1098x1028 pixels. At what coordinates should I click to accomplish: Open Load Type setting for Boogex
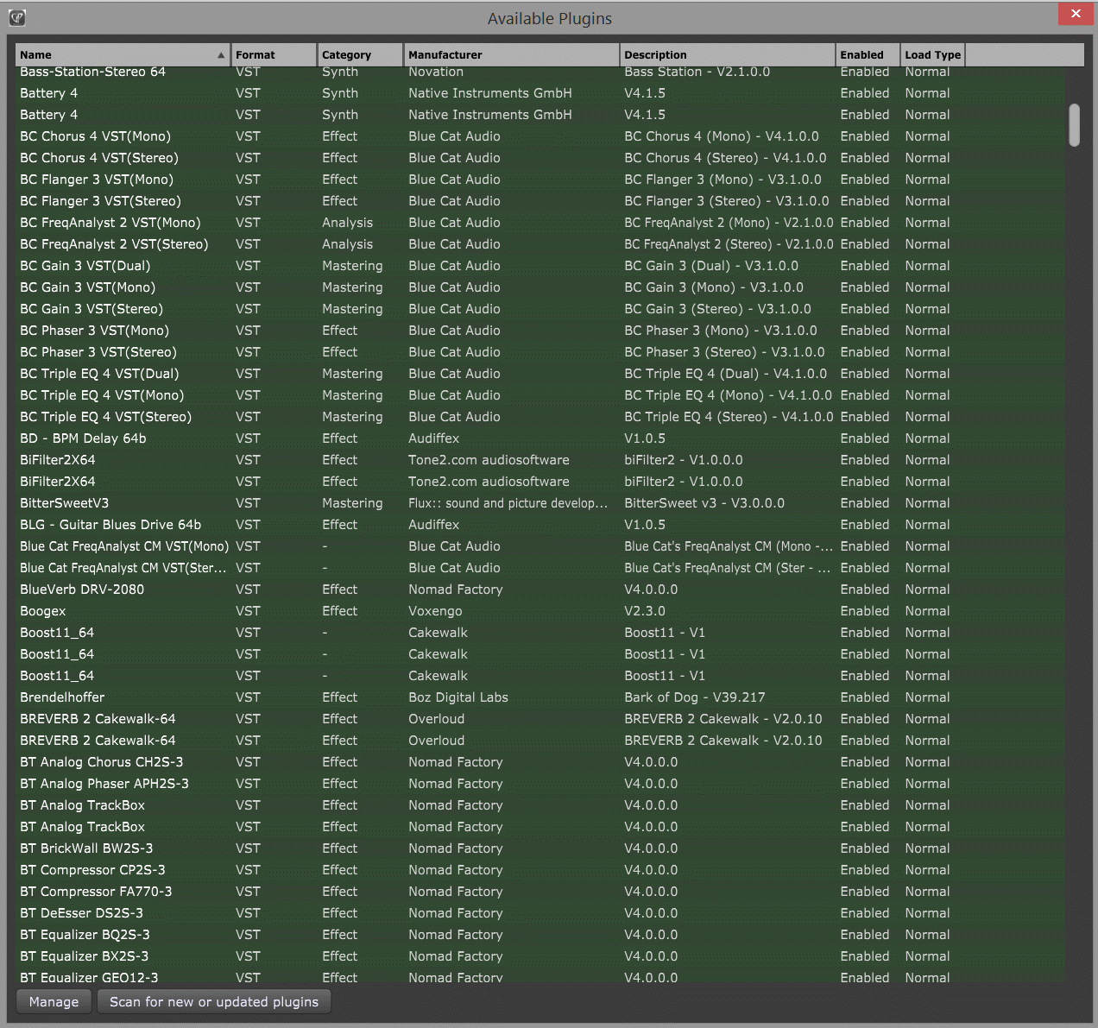[927, 610]
